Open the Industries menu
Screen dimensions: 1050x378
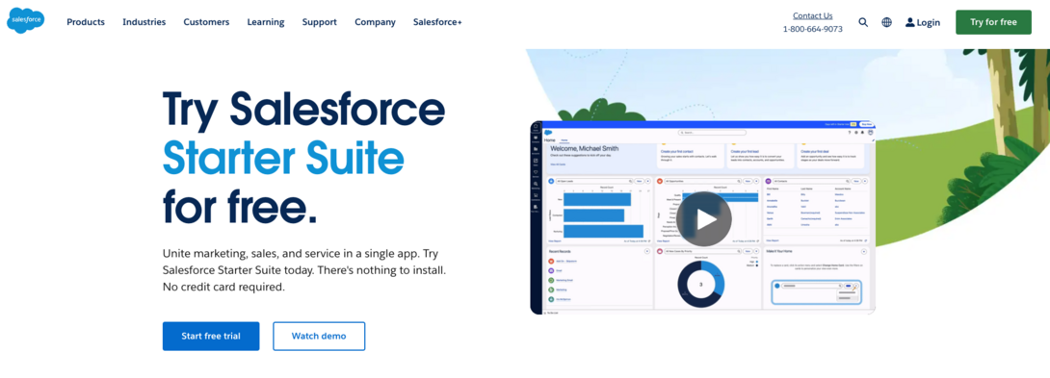(144, 22)
